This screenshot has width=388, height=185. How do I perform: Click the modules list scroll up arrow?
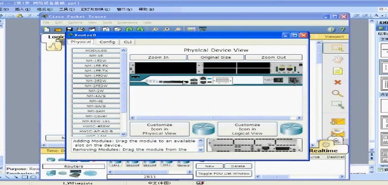[x=123, y=50]
